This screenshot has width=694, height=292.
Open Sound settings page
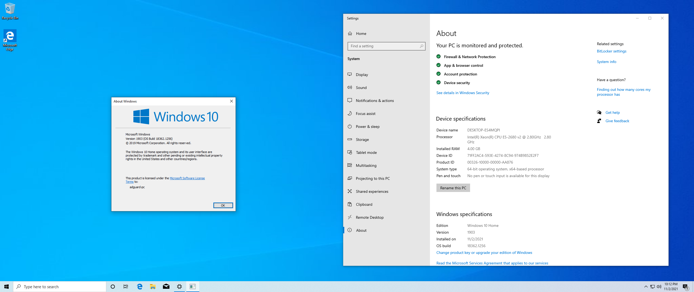387,88
